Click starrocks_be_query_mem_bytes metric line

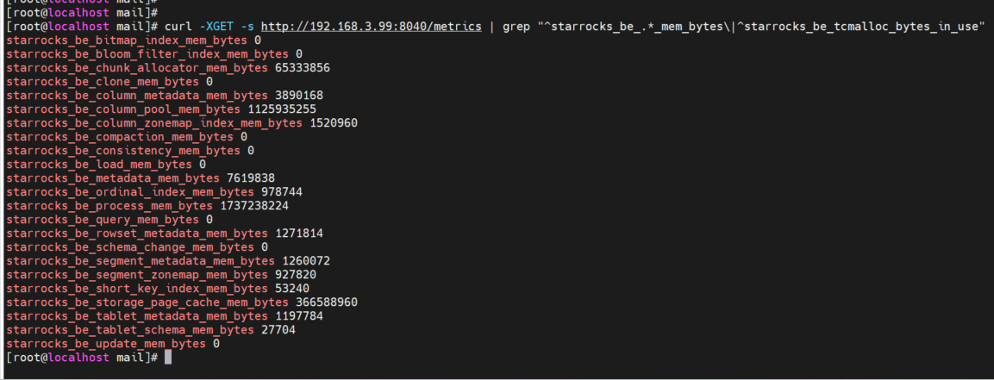click(x=109, y=220)
